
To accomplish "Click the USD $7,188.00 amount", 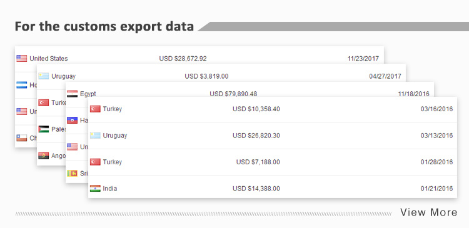I will 258,162.
